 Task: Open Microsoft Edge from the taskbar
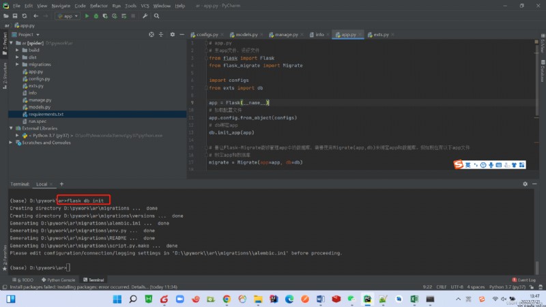[289, 299]
